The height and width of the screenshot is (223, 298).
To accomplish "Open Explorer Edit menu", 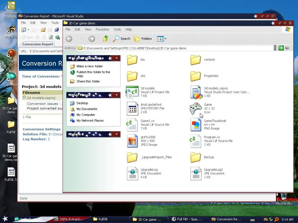I will [x=77, y=29].
